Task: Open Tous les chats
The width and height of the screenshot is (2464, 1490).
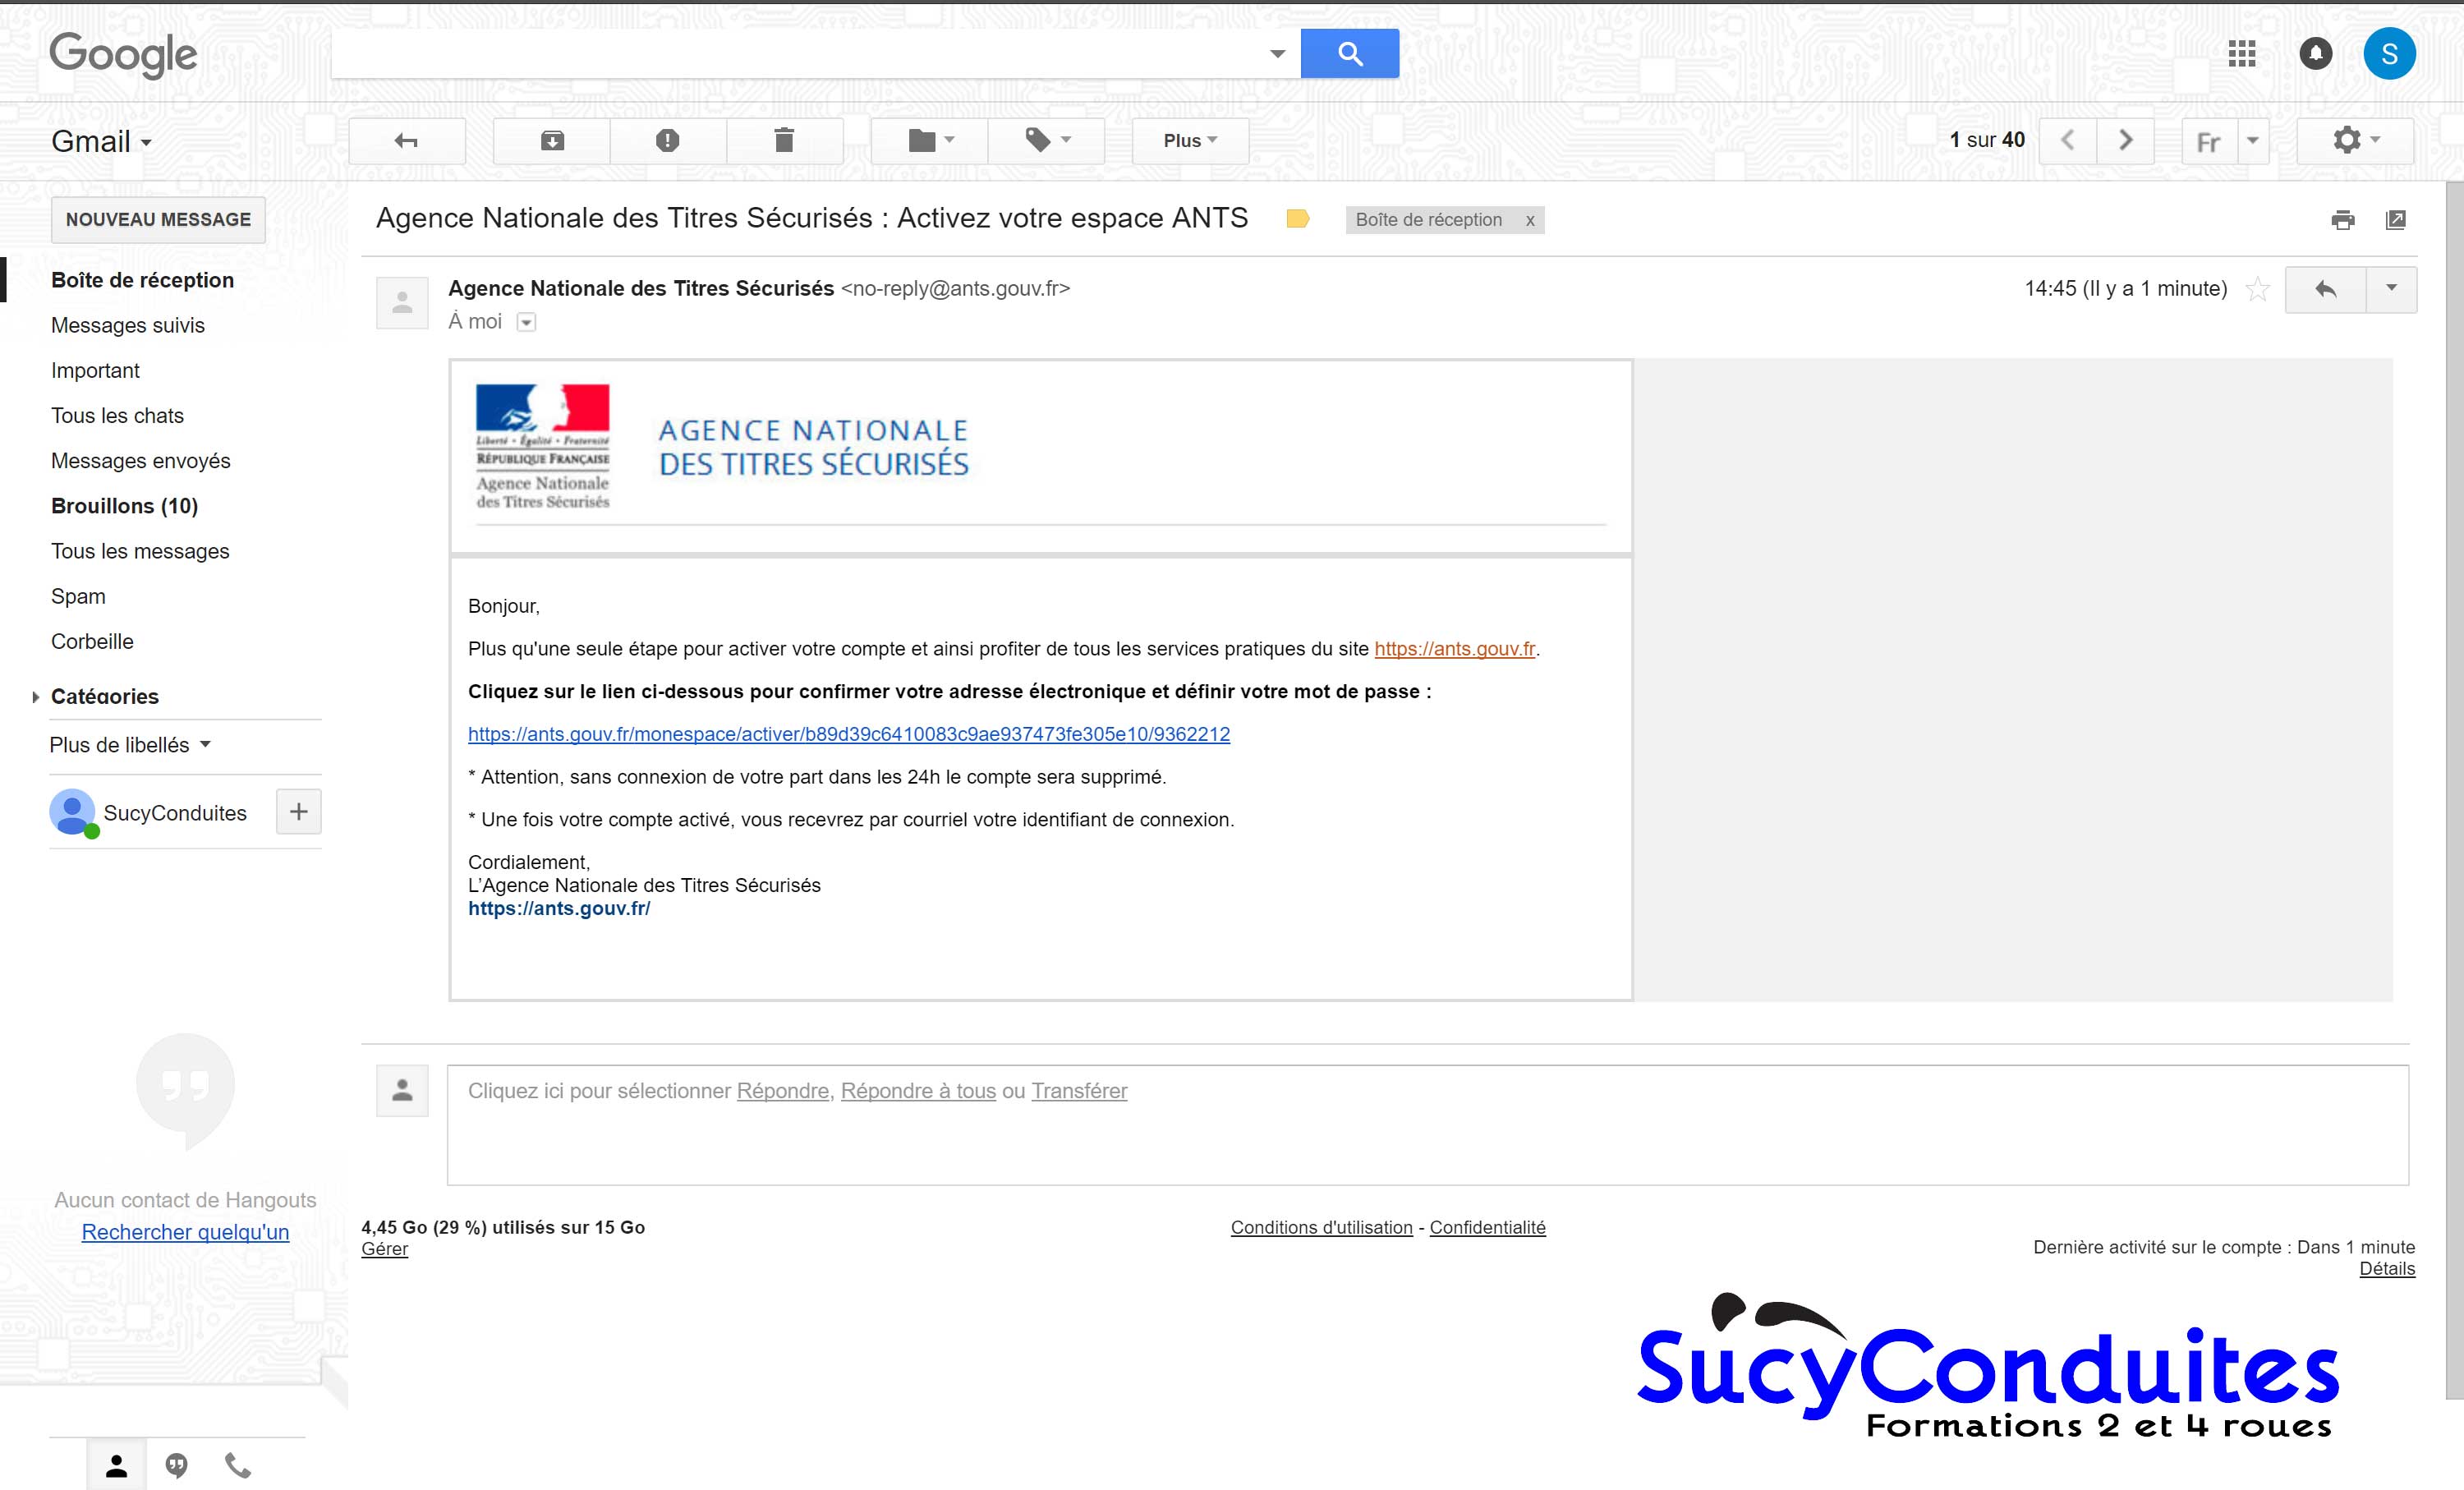Action: click(117, 415)
